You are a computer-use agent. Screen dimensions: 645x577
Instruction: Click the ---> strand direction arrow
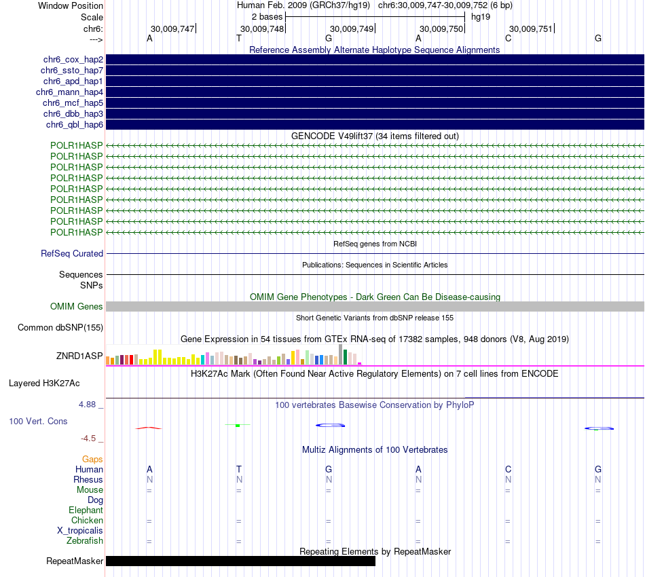point(96,39)
